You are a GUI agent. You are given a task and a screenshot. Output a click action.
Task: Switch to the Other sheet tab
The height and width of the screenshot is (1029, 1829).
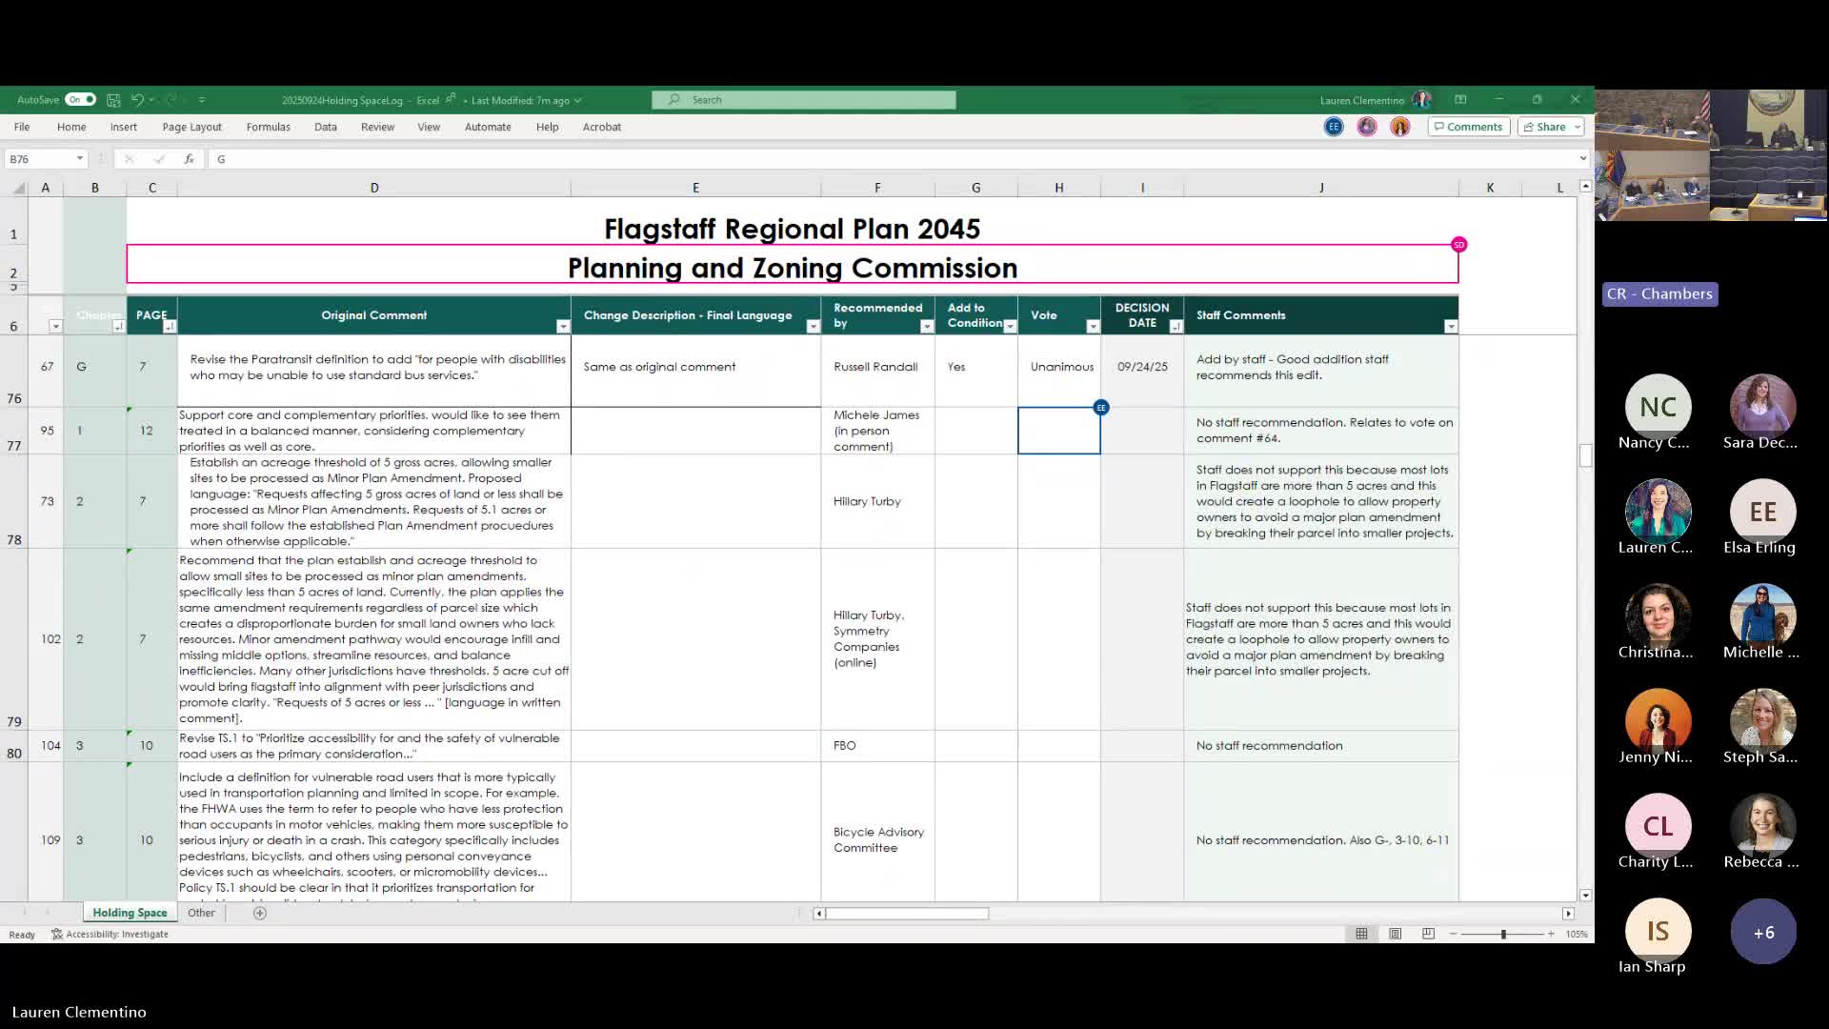(x=201, y=913)
